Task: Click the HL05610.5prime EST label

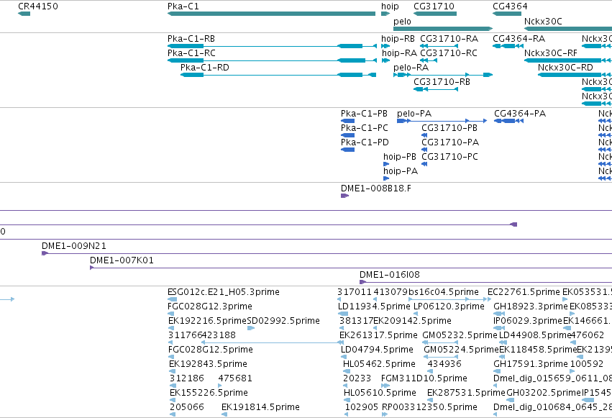Action: pyautogui.click(x=380, y=393)
